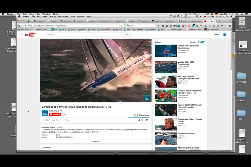The width and height of the screenshot is (251, 167).
Task: Open the Firefox Bookmarks menu
Action: (x=63, y=17)
